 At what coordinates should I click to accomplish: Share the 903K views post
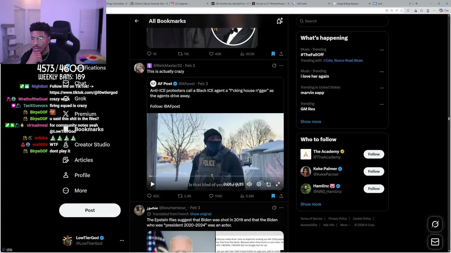pos(281,54)
